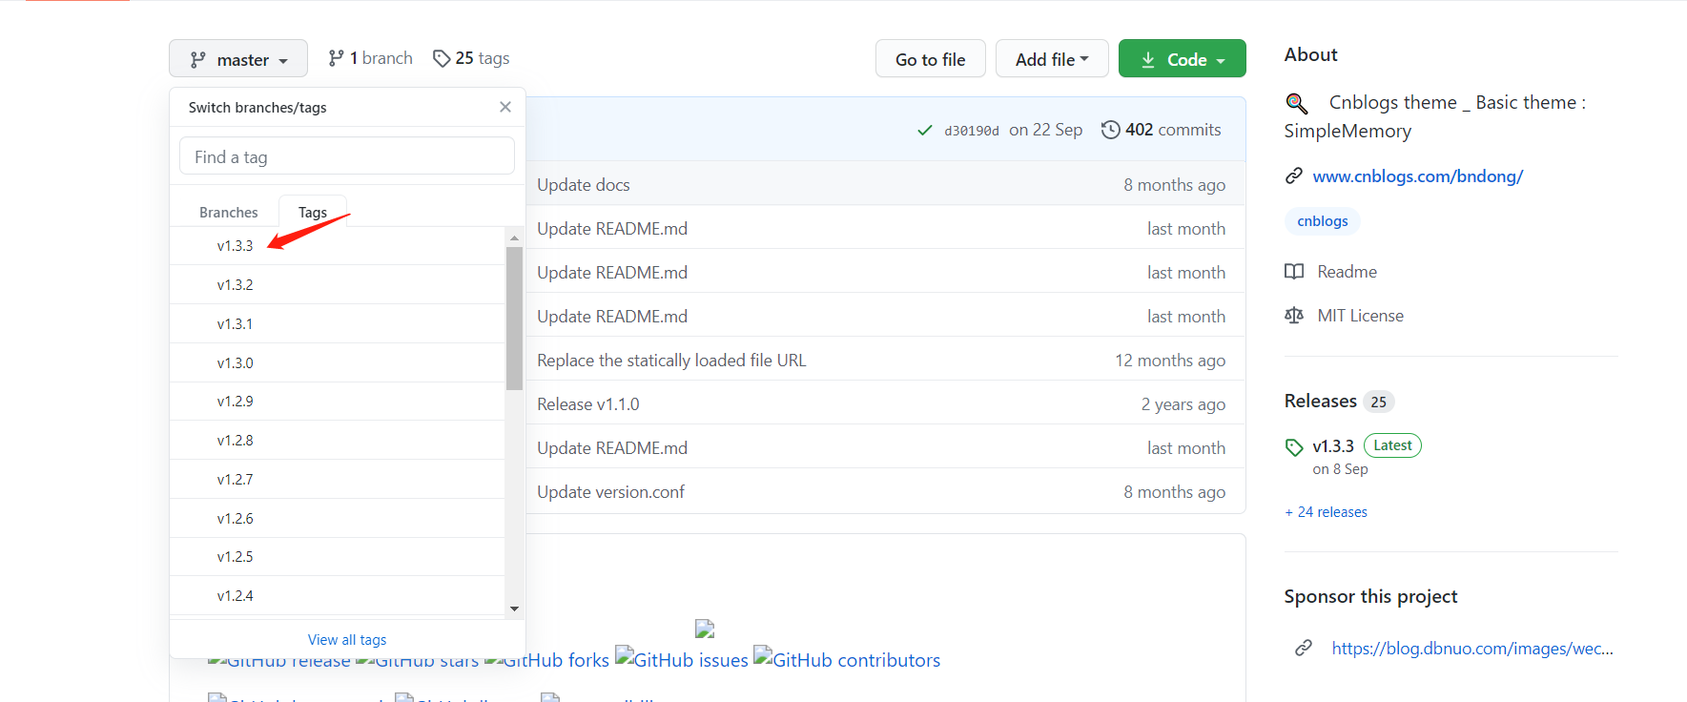Click the link chain icon beside the cnblogs URL
The width and height of the screenshot is (1687, 702).
click(x=1294, y=175)
